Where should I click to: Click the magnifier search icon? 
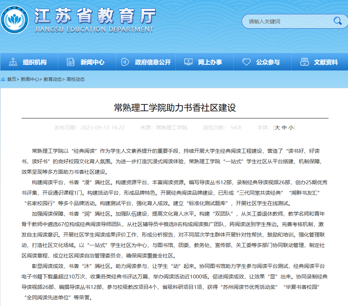point(337,21)
